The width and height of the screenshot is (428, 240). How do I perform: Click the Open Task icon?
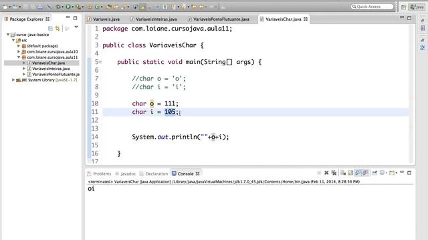click(x=116, y=7)
